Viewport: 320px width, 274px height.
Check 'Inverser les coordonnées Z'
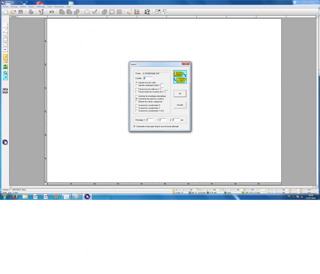[136, 105]
